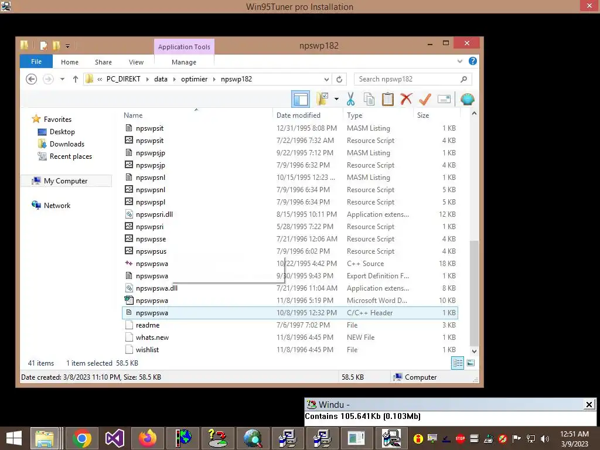Click the teal shell icon in toolbar
This screenshot has width=600, height=450.
[x=467, y=99]
